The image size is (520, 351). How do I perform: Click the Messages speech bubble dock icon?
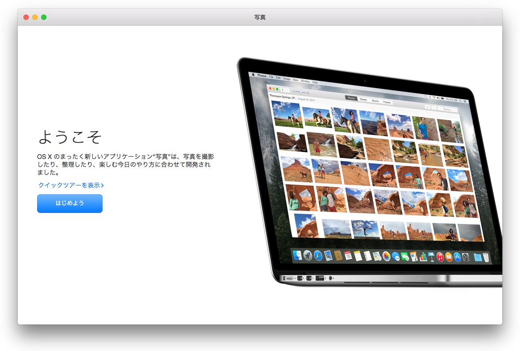(x=395, y=257)
